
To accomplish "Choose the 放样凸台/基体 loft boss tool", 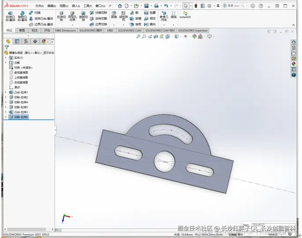I will point(41,18).
